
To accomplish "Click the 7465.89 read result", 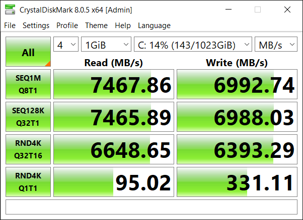I will (114, 117).
